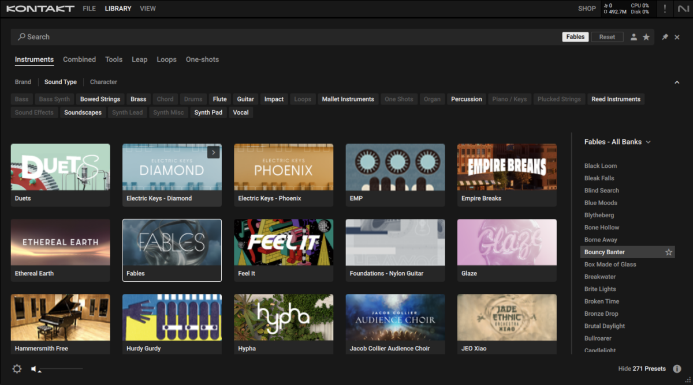Open the LIBRARY menu
Viewport: 693px width, 385px height.
[x=118, y=9]
